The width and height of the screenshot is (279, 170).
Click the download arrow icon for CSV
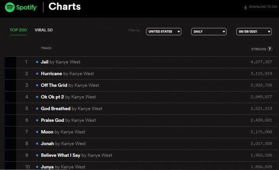(246, 7)
